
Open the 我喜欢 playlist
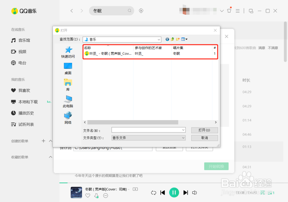22,90
